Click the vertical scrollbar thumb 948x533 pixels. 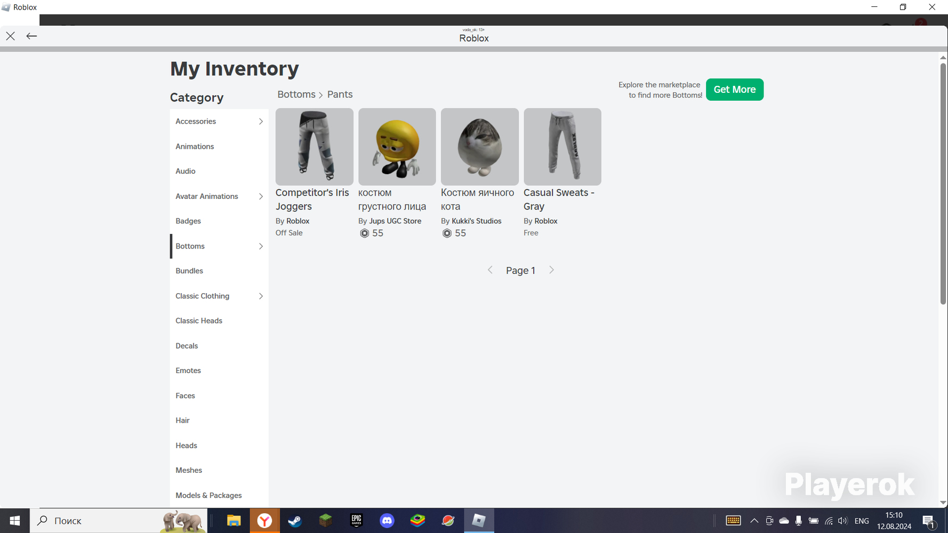[x=943, y=183]
